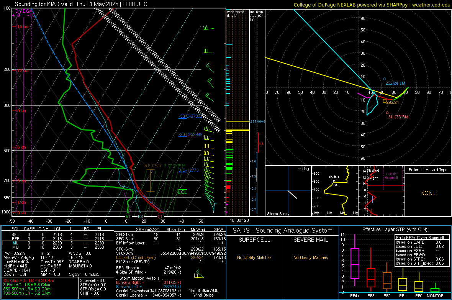Click the PW = 0.92in value
The height and width of the screenshot is (300, 452).
[x=14, y=253]
